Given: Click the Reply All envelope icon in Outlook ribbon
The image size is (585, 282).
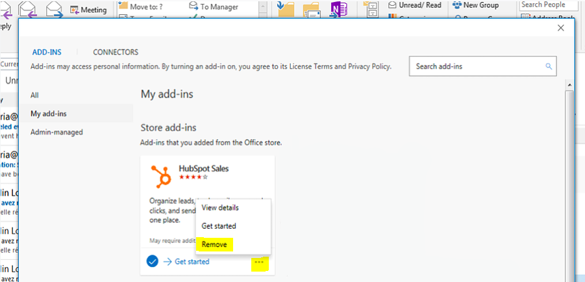Looking at the screenshot, I should pyautogui.click(x=29, y=9).
